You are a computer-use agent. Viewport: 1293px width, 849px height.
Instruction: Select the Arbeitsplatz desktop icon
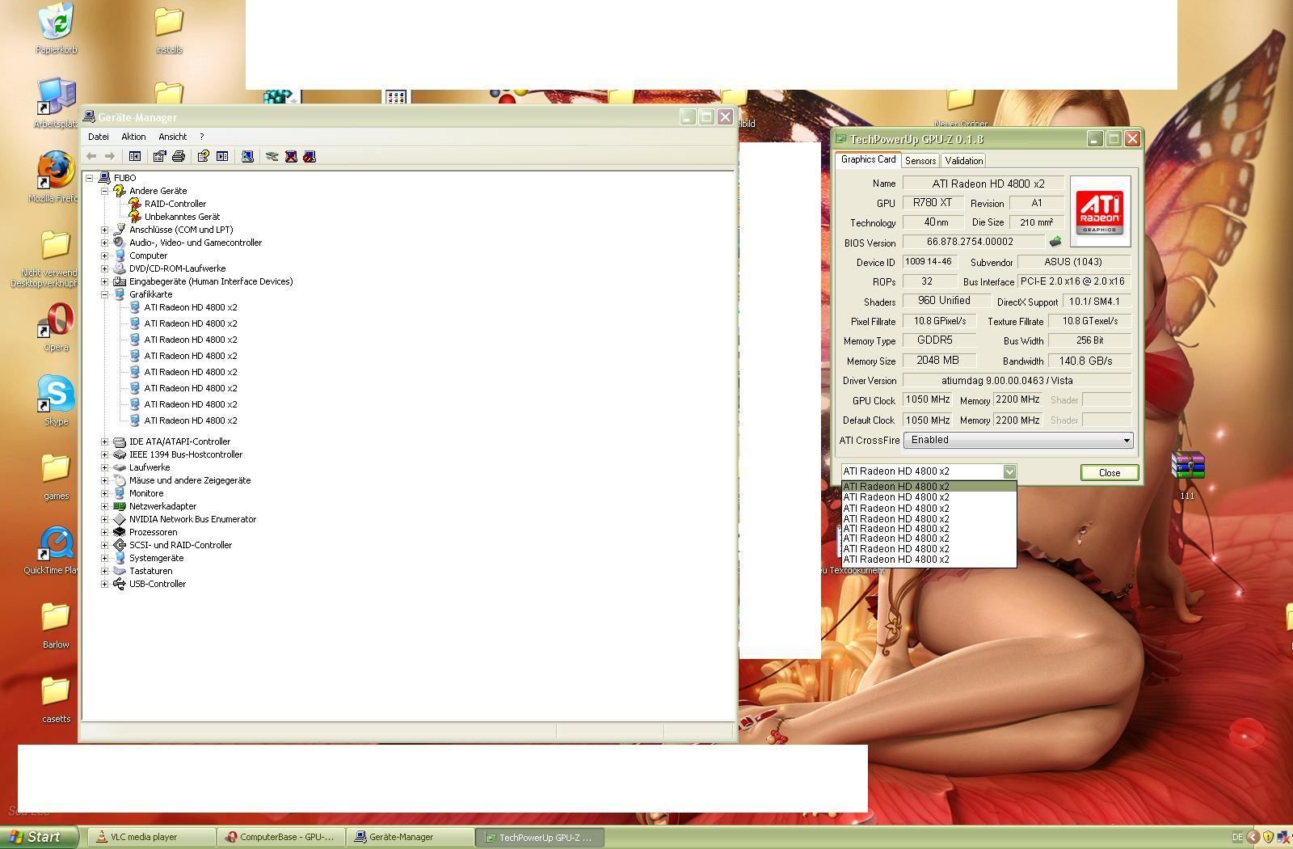point(56,103)
